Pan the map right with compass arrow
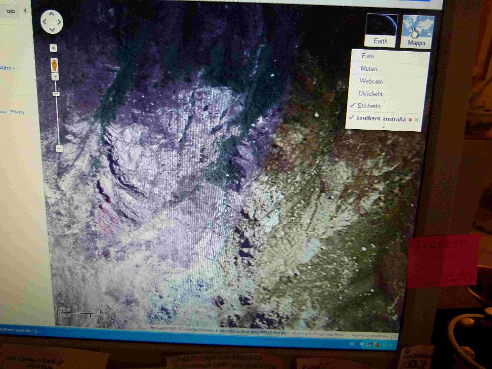Image resolution: width=492 pixels, height=369 pixels. point(59,22)
